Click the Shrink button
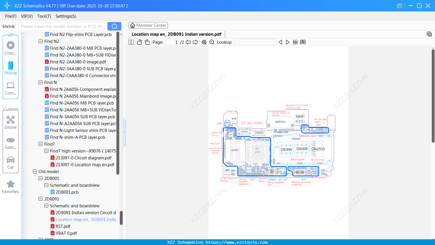Screen dimensions: 435x245 9,26
